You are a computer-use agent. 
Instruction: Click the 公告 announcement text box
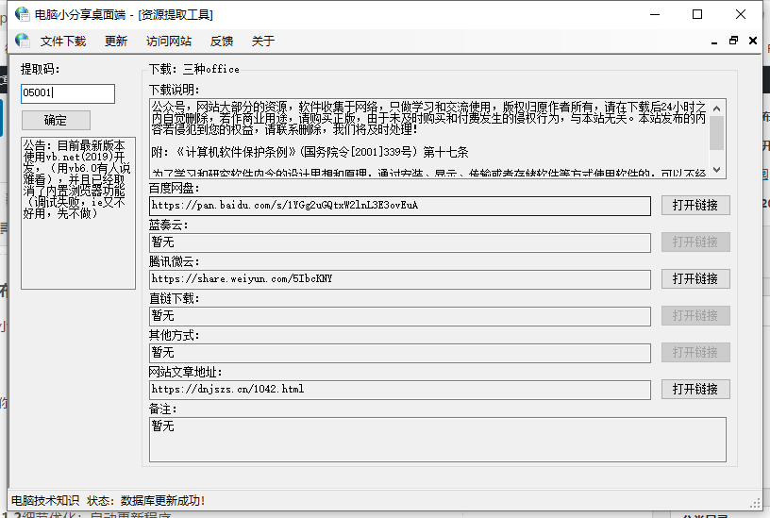(x=78, y=213)
